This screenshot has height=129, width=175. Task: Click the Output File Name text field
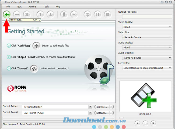coord(147,17)
